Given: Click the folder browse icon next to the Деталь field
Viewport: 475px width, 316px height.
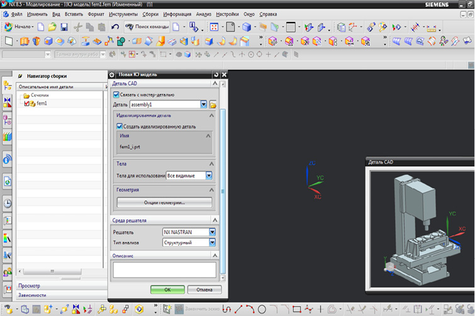Looking at the screenshot, I should pyautogui.click(x=213, y=105).
